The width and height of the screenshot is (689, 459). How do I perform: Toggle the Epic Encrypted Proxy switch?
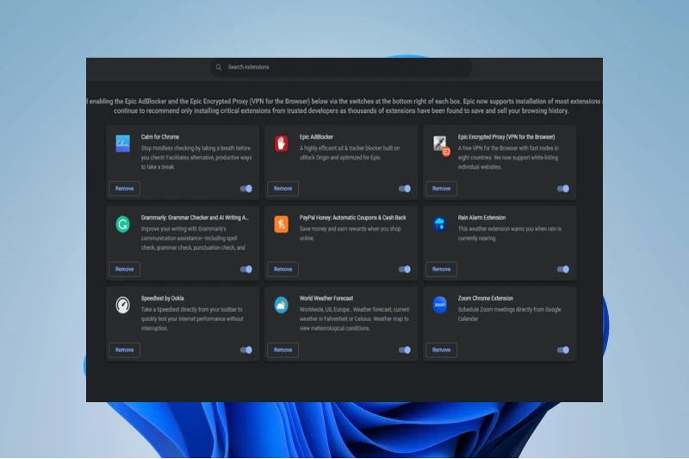pos(563,189)
